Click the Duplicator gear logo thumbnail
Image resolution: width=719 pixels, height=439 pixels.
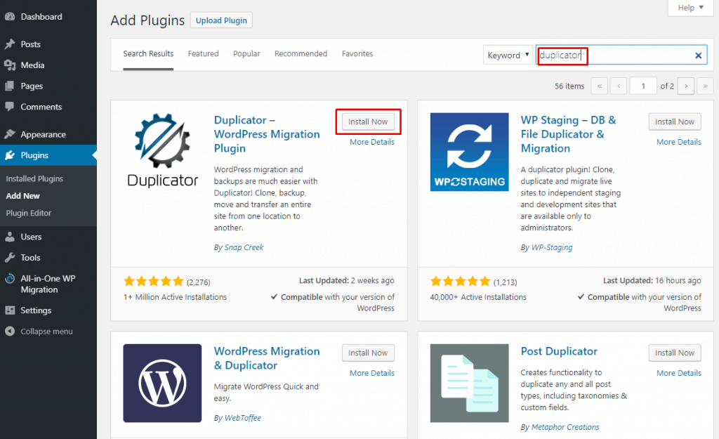pos(162,150)
